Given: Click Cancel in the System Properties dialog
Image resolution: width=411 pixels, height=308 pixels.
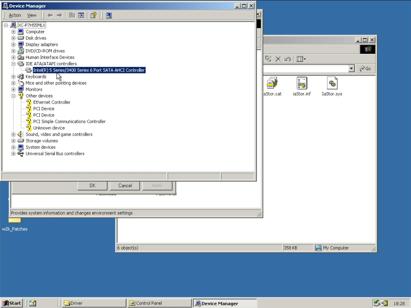Looking at the screenshot, I should (125, 186).
